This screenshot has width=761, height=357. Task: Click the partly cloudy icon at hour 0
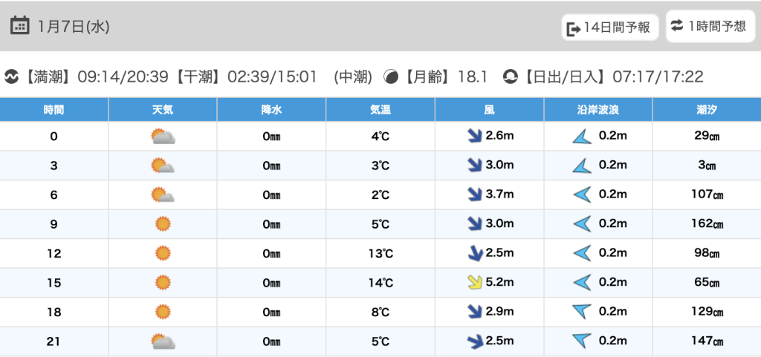pos(162,137)
